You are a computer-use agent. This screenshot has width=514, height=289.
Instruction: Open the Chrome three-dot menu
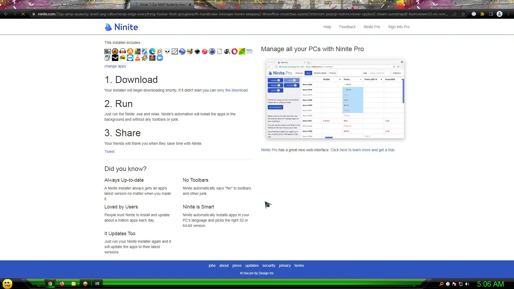tap(508, 14)
